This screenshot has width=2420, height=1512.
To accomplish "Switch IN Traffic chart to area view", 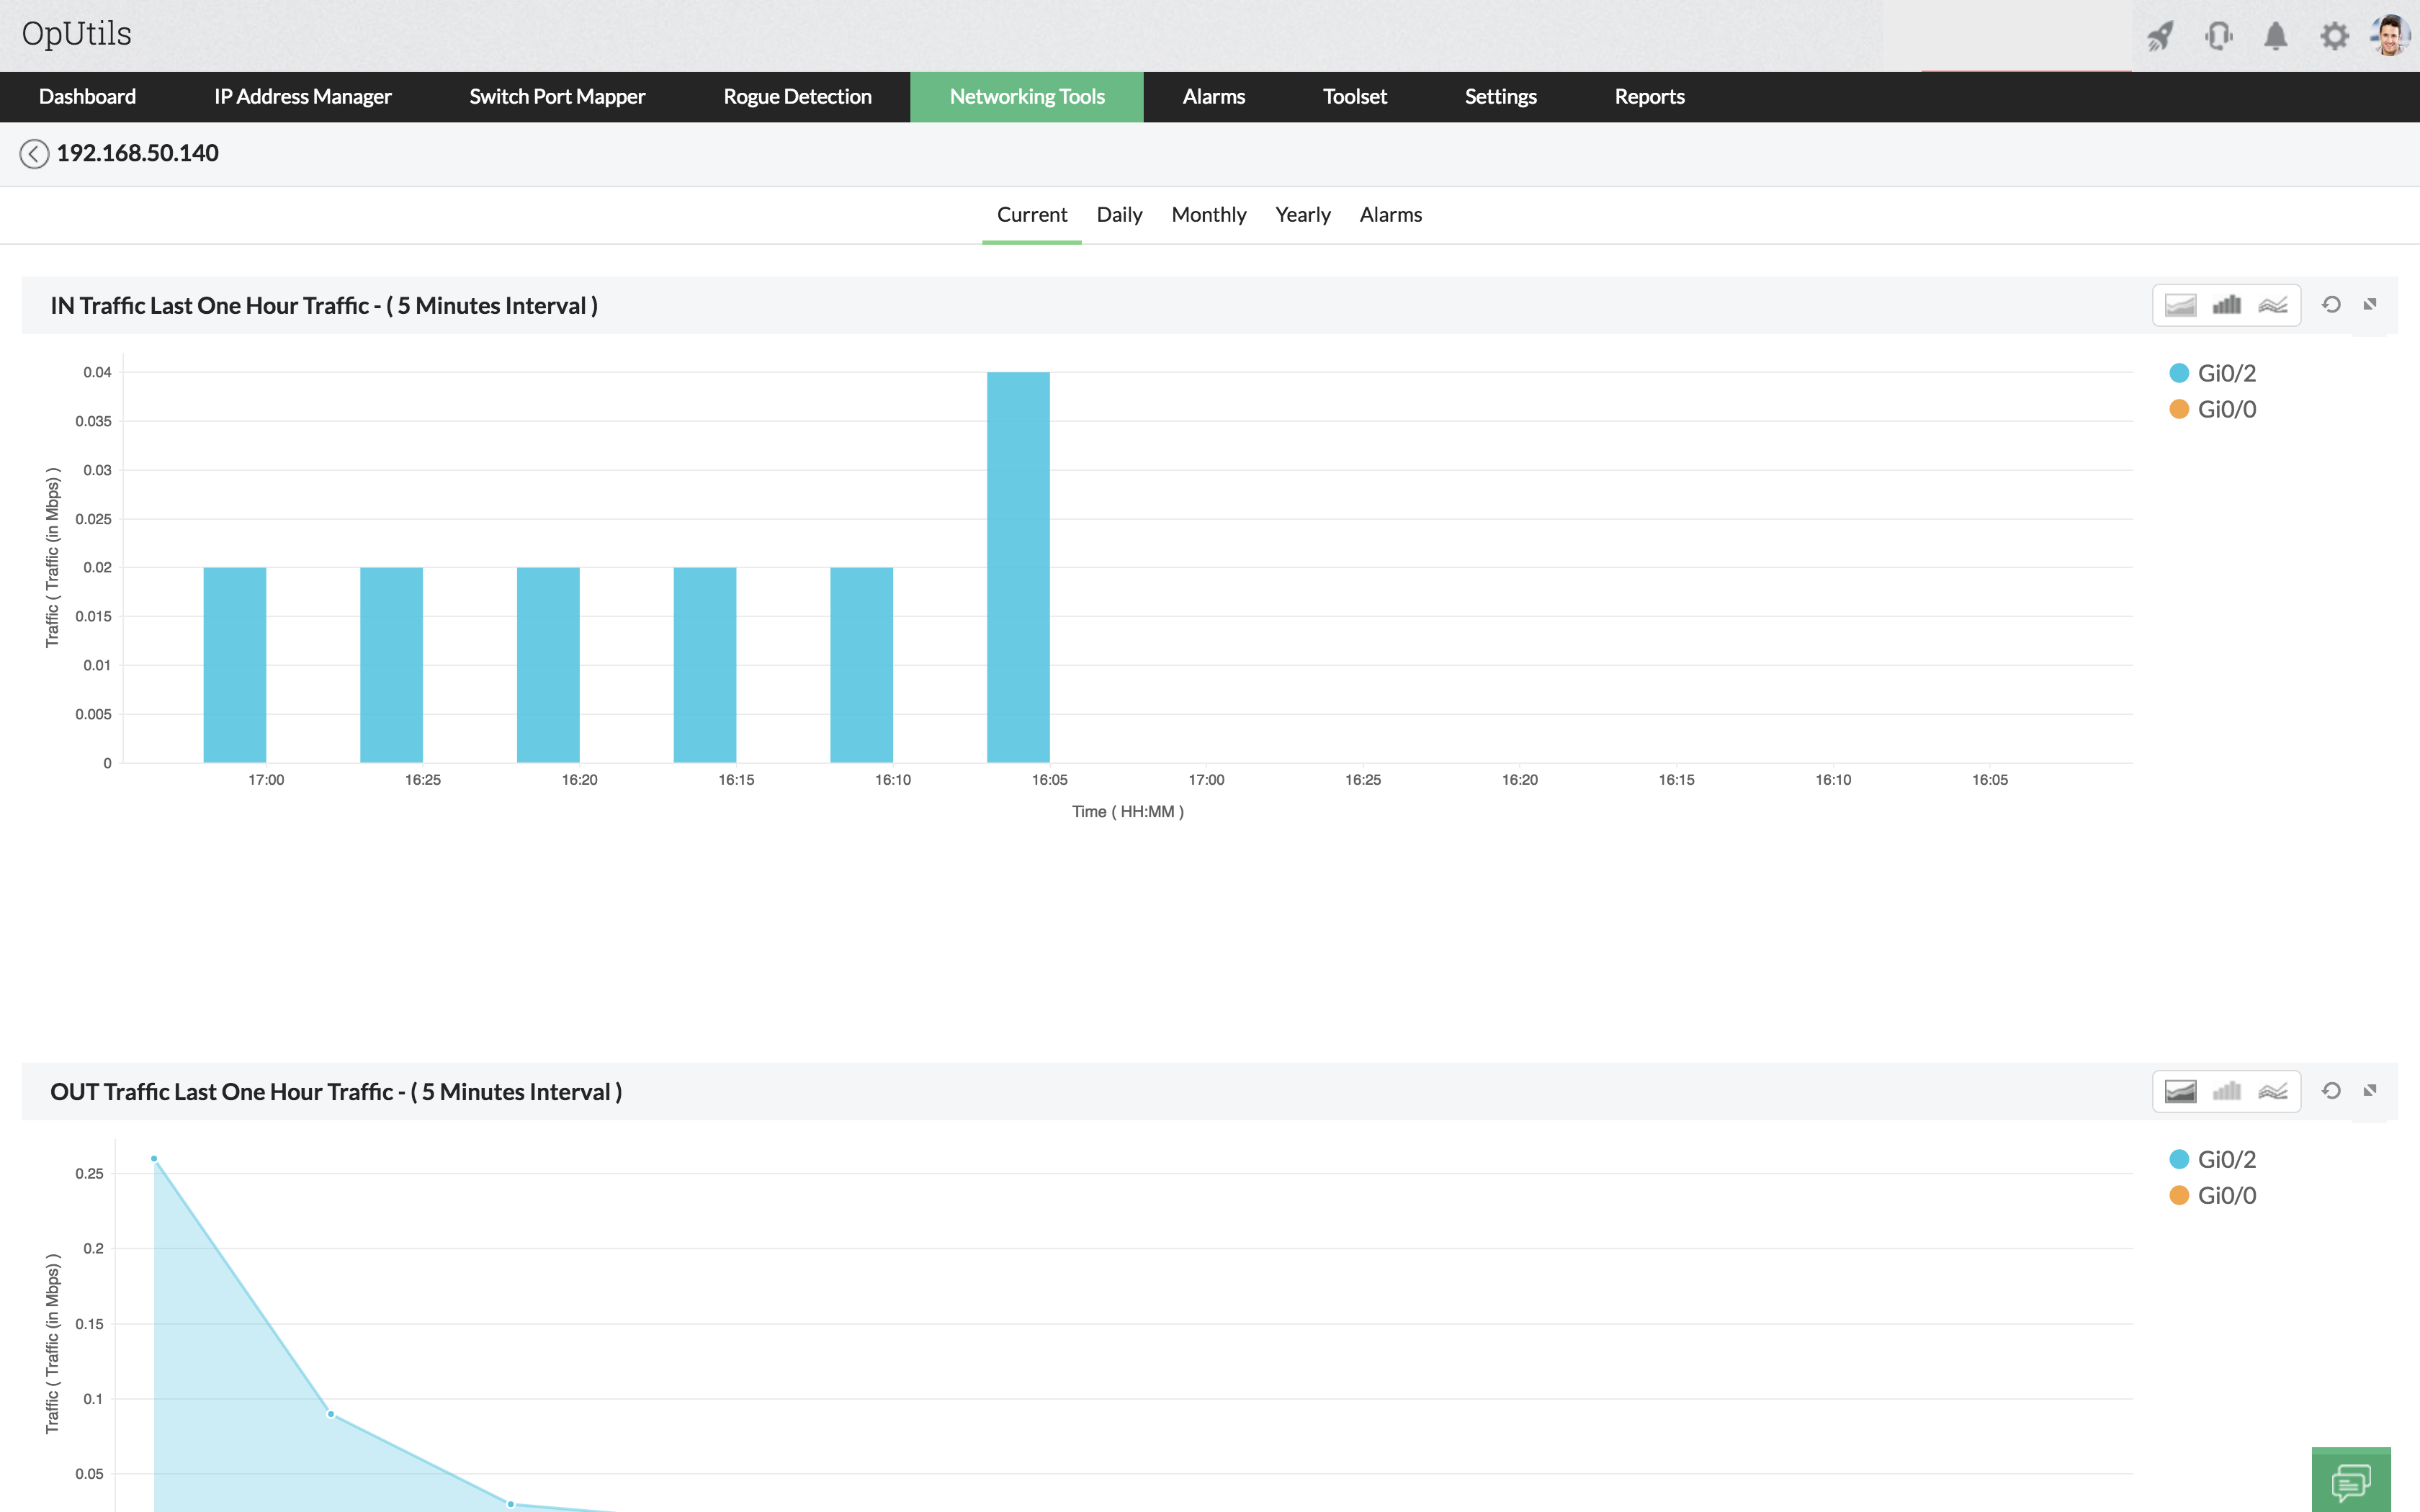I will point(2180,305).
